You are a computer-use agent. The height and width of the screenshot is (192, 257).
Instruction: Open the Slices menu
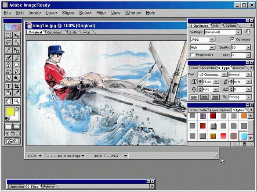click(68, 13)
